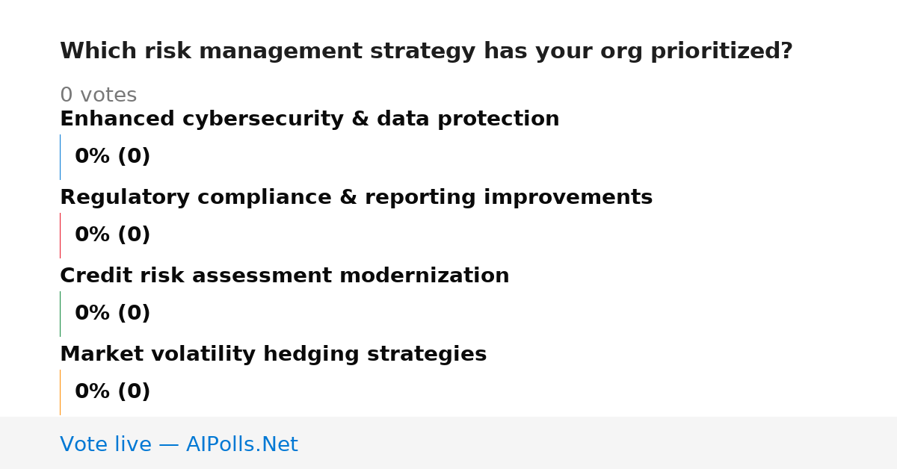Click 0% (0) result under regulatory compliance
Viewport: 897px width, 469px height.
click(112, 234)
